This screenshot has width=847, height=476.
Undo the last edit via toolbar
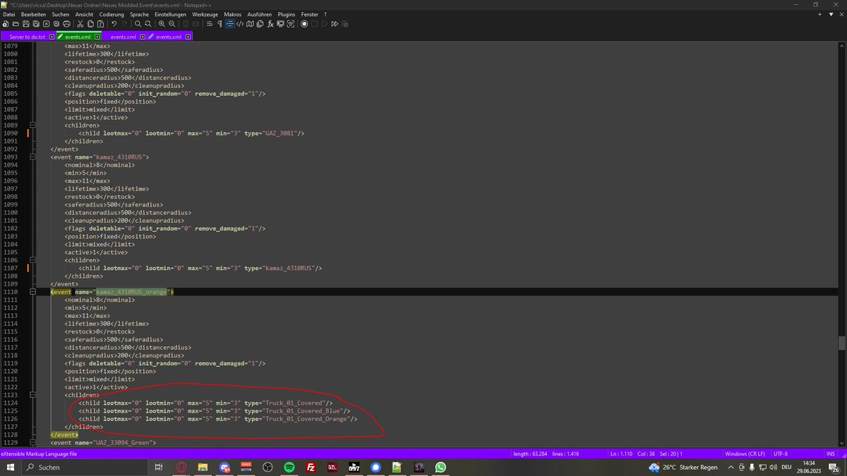(x=114, y=24)
